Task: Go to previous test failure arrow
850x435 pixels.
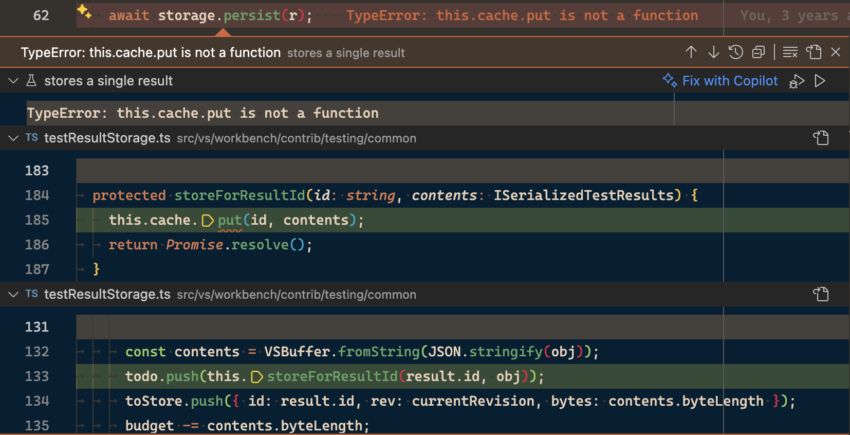Action: click(x=691, y=52)
